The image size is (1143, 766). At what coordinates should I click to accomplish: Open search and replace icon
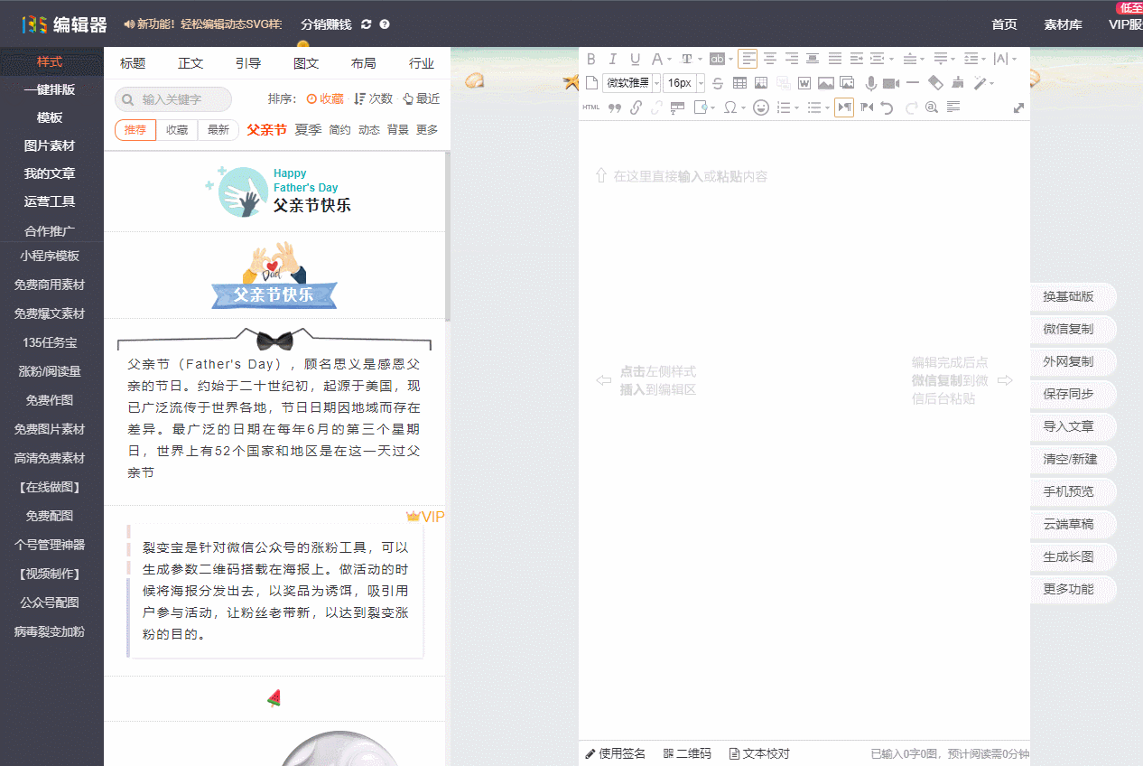pyautogui.click(x=931, y=107)
